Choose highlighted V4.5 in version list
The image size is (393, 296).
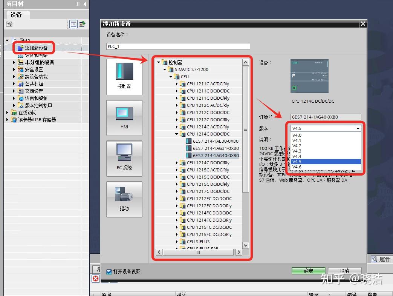click(326, 162)
